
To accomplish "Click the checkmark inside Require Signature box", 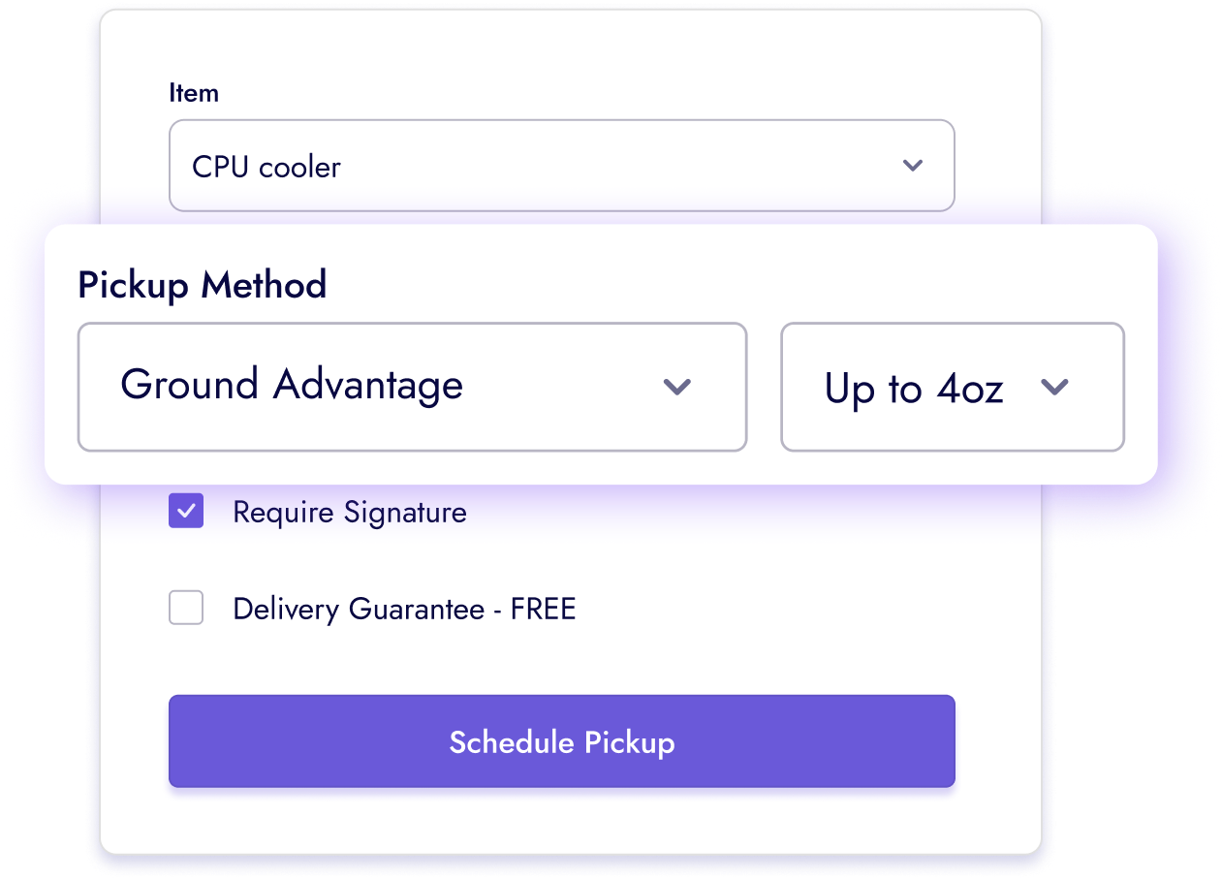I will point(186,511).
